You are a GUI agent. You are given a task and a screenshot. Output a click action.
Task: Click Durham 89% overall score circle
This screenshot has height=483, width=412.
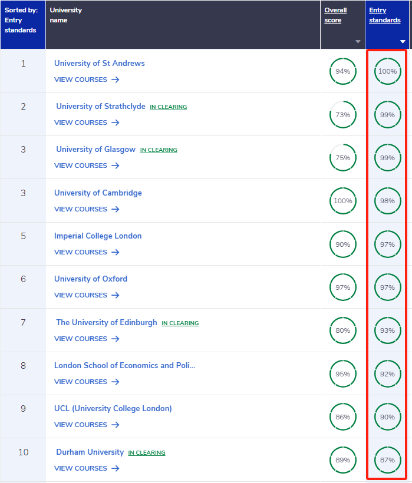coord(343,460)
